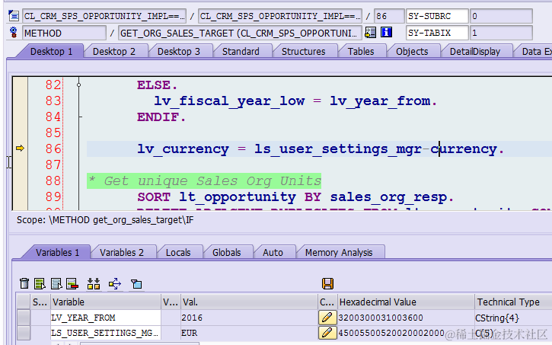This screenshot has height=345, width=552.
Task: Click the SY-TABIX variable name field
Action: pos(437,33)
